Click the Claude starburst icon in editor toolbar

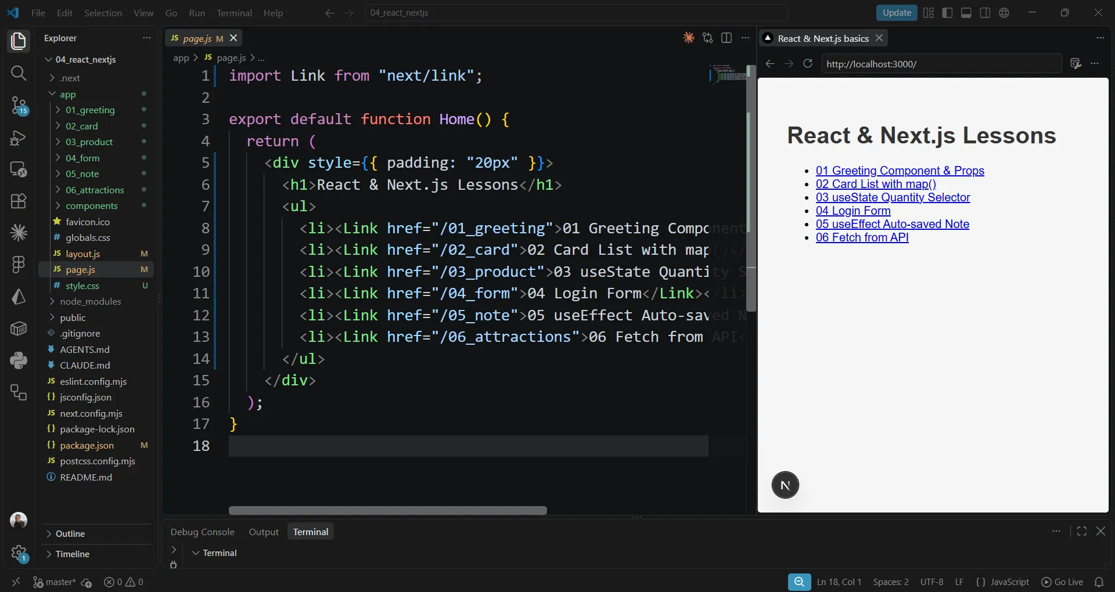(x=689, y=38)
